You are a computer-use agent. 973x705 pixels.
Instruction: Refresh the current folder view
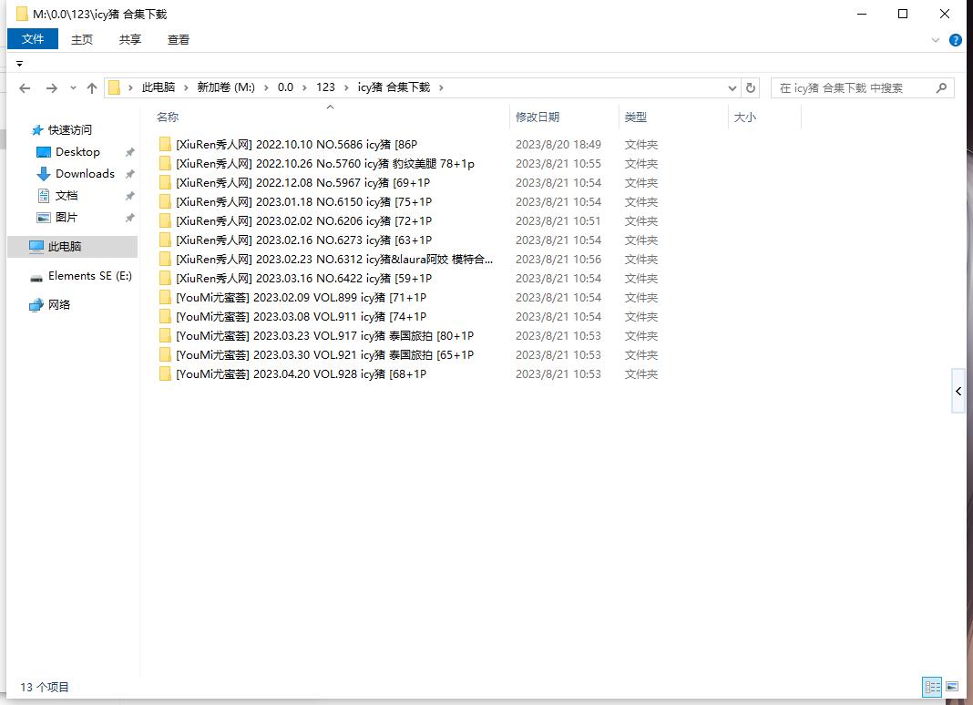pyautogui.click(x=751, y=88)
